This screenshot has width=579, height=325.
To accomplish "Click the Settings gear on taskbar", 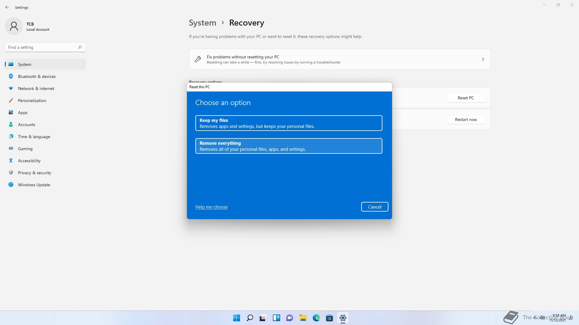I will click(343, 318).
